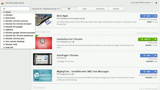Click the Themes section heading

(39, 87)
